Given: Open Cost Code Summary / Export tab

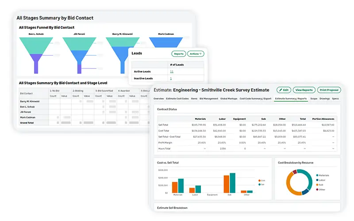Looking at the screenshot, I should 255,99.
